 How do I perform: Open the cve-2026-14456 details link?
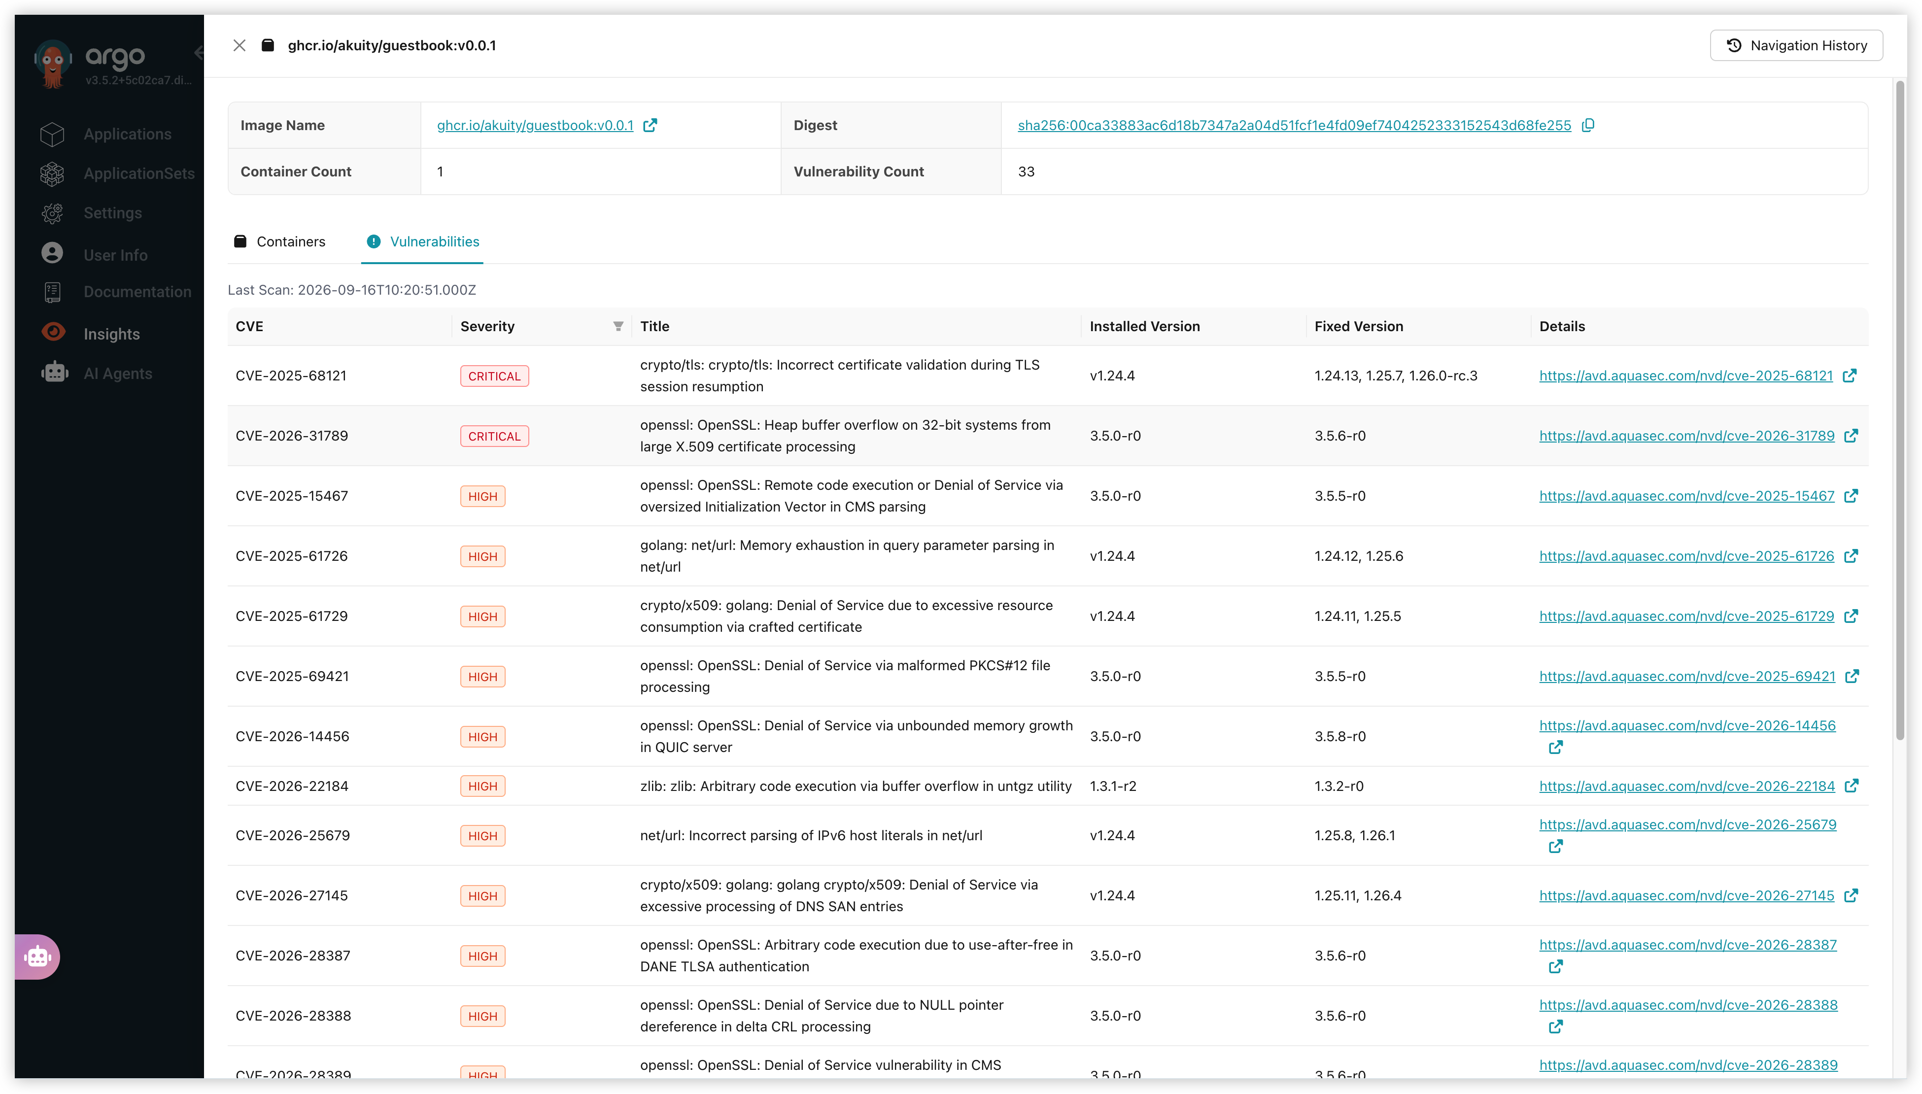click(1687, 726)
